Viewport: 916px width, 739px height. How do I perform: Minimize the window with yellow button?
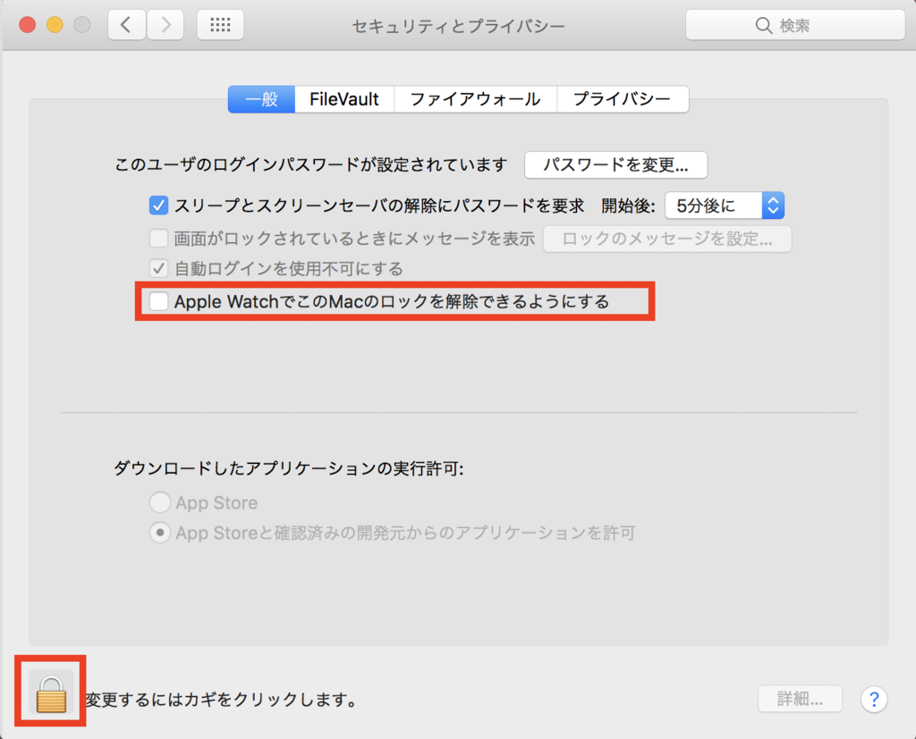55,25
